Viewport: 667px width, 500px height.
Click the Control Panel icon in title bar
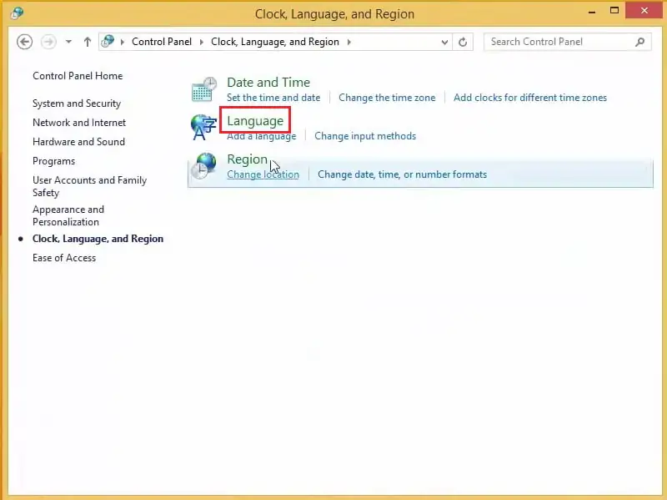point(17,13)
